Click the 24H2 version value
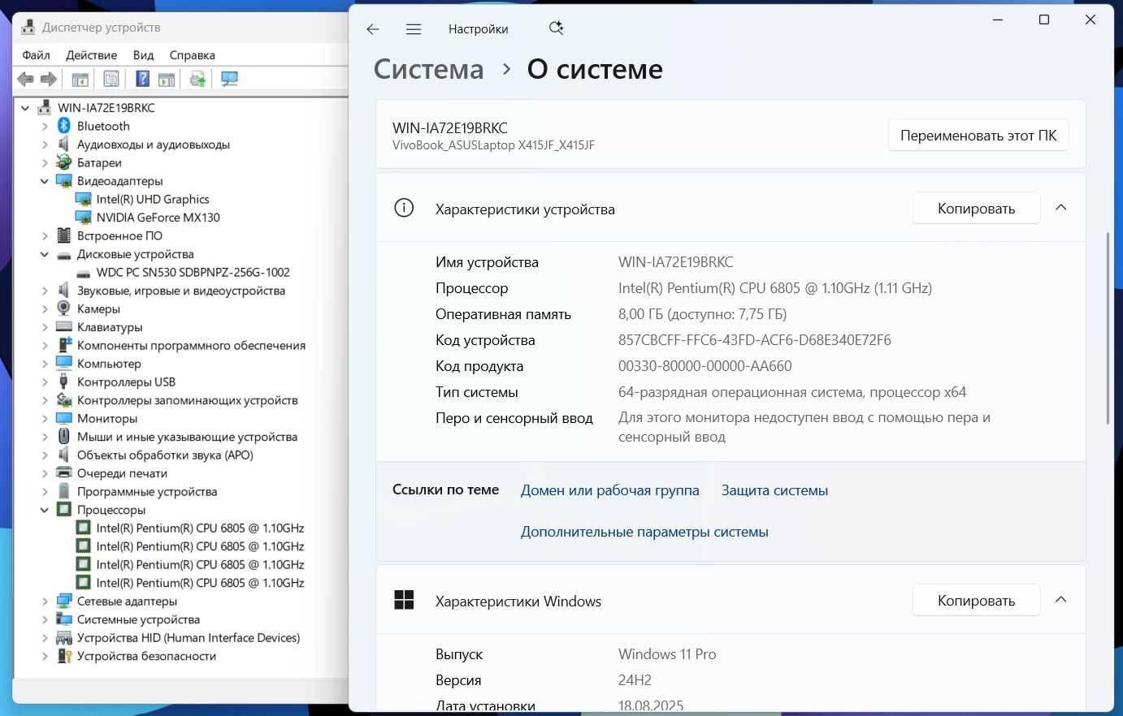Screen dimensions: 1123x716 point(635,680)
